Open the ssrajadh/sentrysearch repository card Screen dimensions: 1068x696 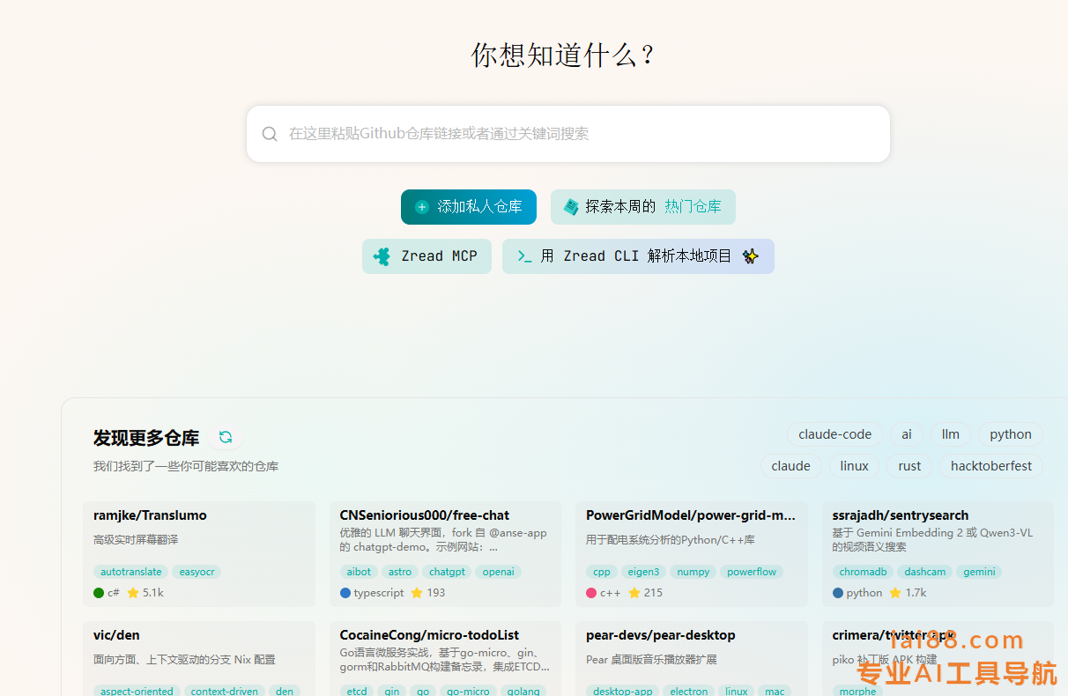[x=900, y=515]
